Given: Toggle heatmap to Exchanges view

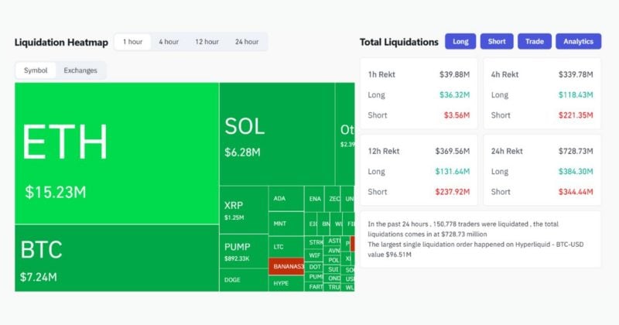Looking at the screenshot, I should pos(80,70).
